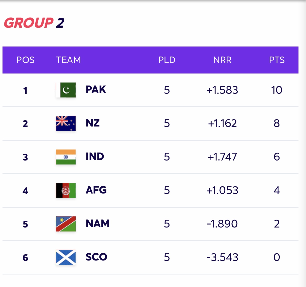The image size is (306, 287).
Task: Click the Afghanistan flag icon
Action: [66, 190]
